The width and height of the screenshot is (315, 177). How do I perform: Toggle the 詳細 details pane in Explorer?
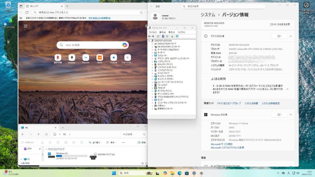coord(141,142)
